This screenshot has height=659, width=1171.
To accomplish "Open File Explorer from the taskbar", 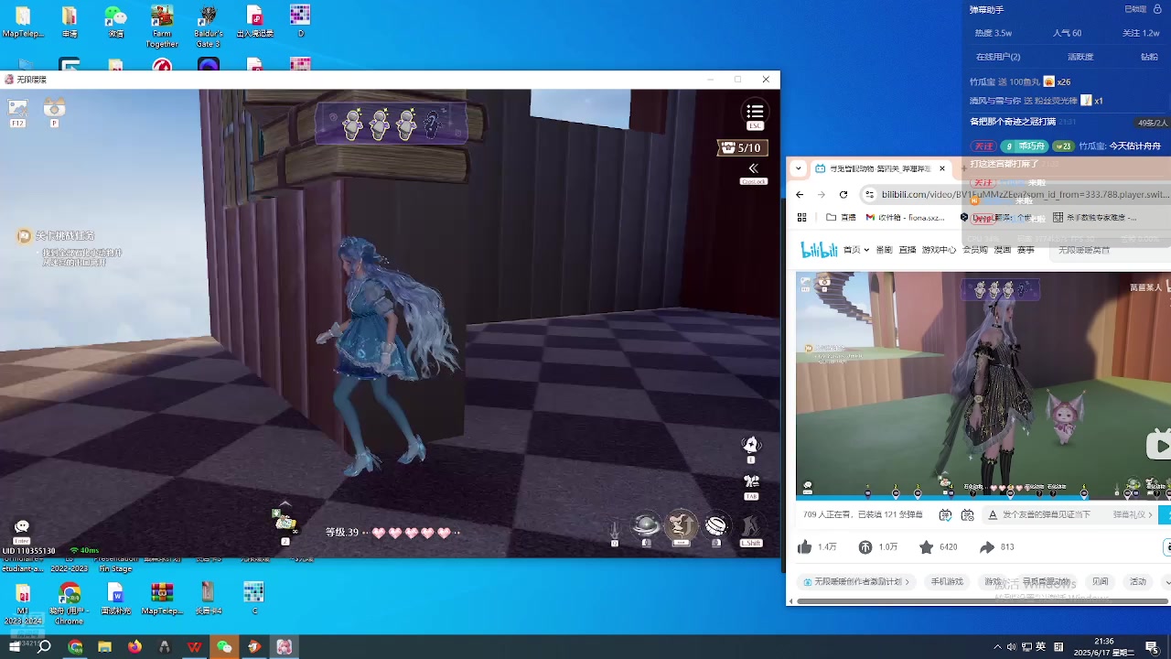I will tap(105, 647).
